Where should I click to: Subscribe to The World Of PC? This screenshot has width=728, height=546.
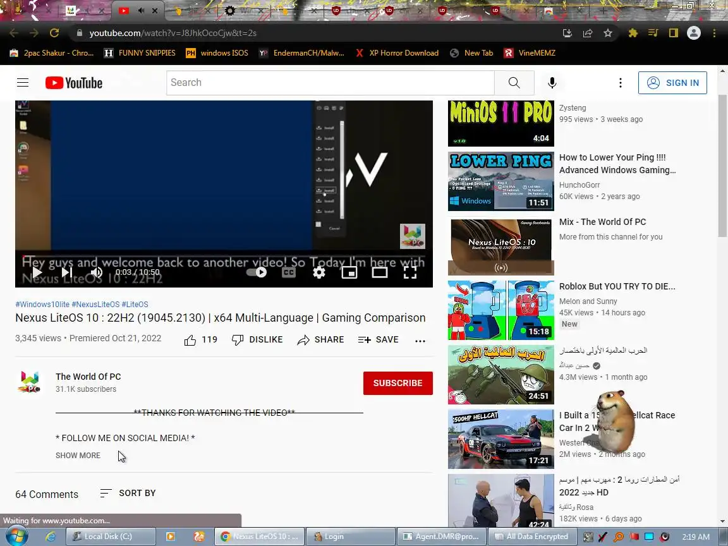tap(398, 383)
